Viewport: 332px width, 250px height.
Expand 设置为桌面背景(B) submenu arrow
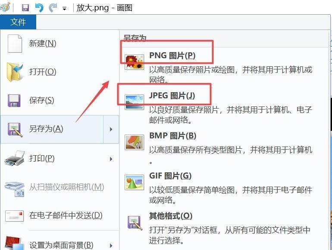(111, 246)
